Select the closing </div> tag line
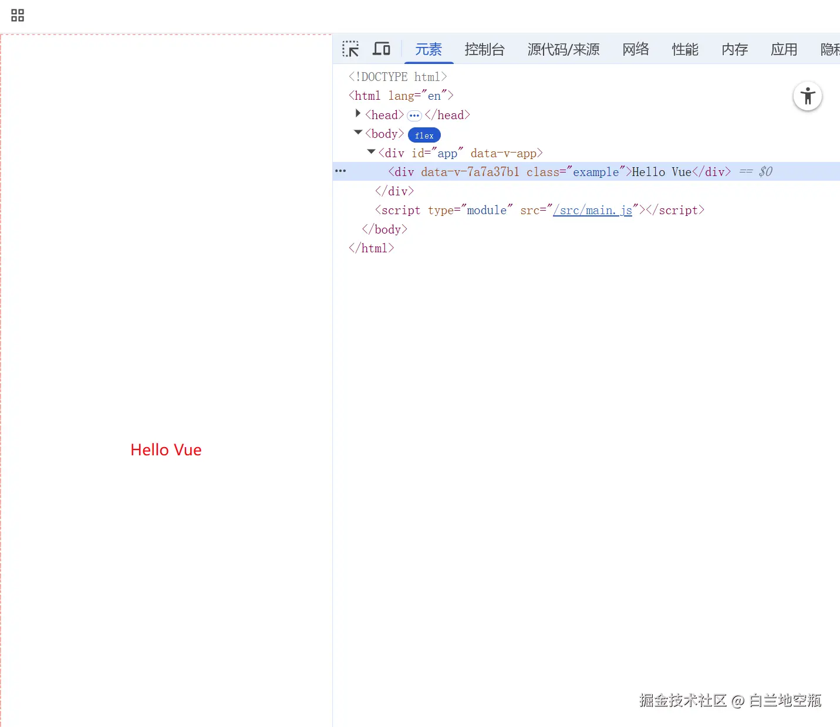840x727 pixels. click(x=394, y=191)
